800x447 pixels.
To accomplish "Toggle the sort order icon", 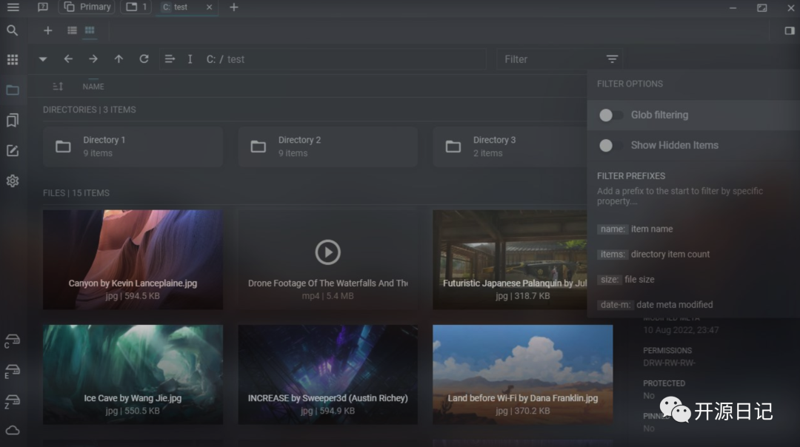I will (x=59, y=87).
